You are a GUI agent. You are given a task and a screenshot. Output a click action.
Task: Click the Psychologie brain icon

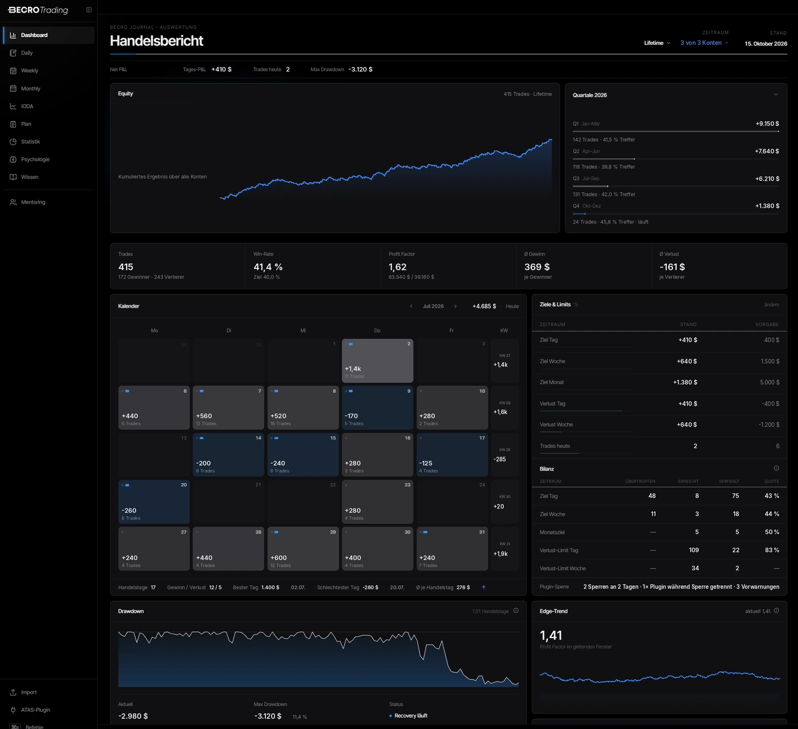pos(13,160)
